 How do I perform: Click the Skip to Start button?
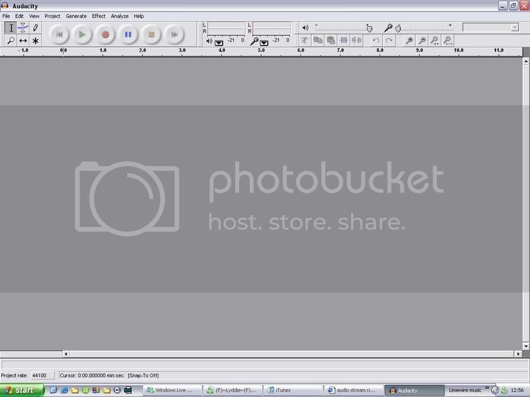(59, 34)
